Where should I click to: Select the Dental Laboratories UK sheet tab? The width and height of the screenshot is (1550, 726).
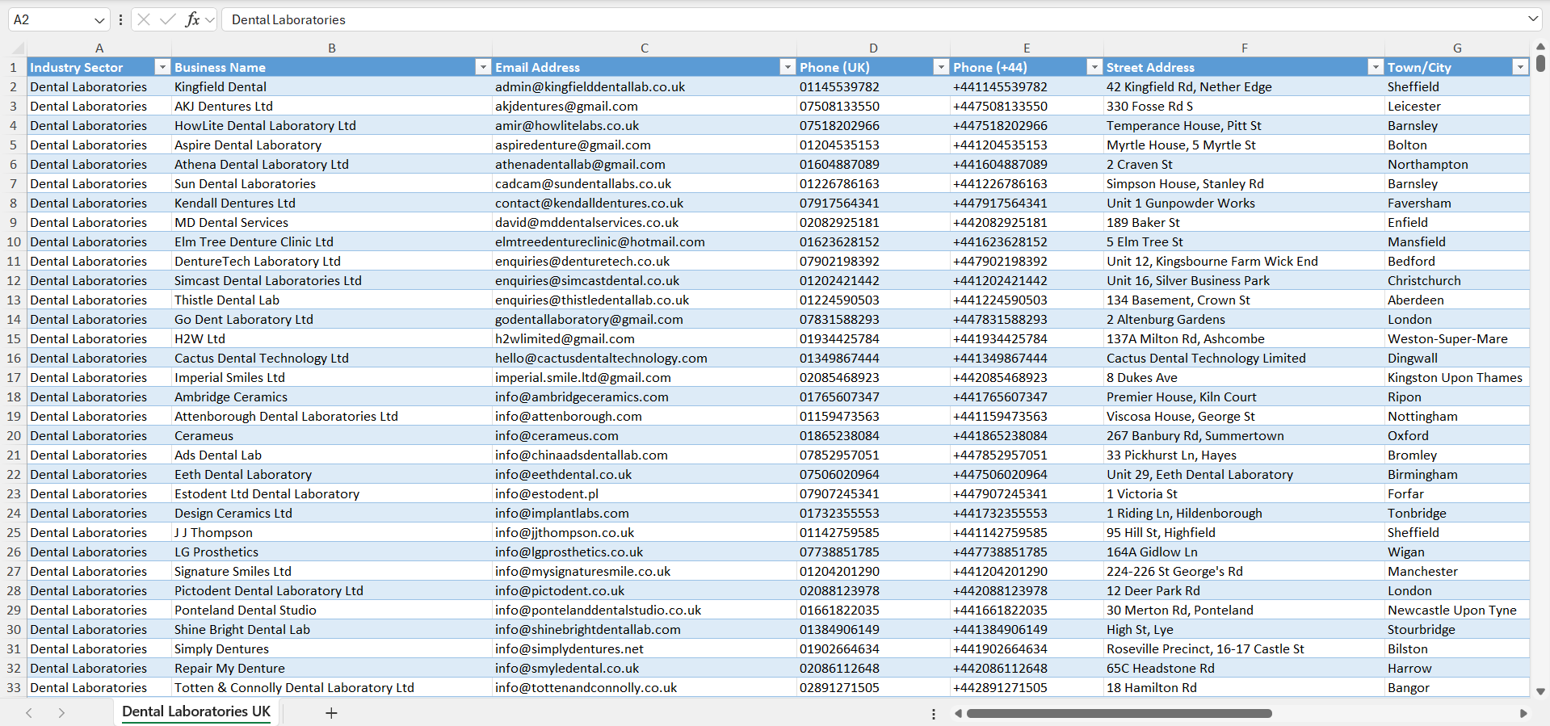(196, 711)
